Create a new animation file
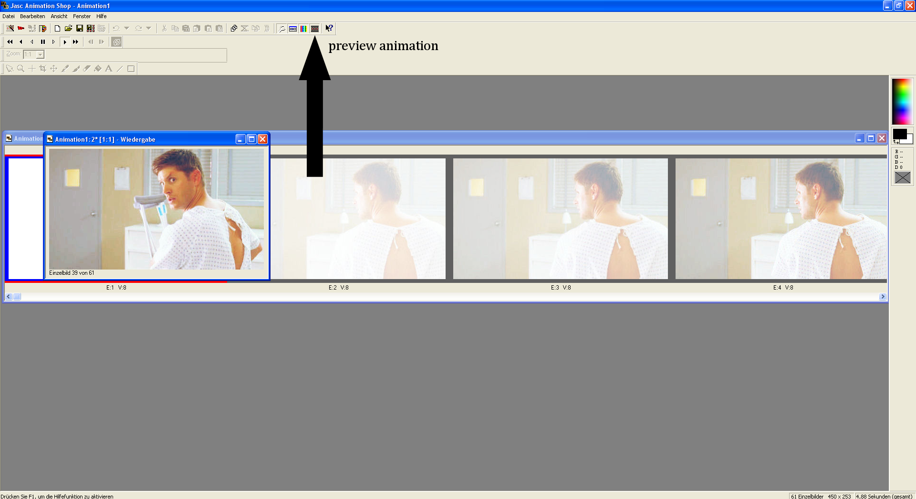Screen dimensions: 916x499 57,29
